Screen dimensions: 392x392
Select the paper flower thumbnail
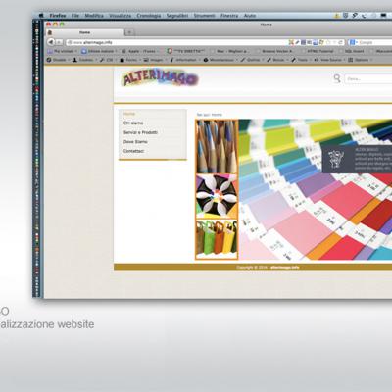coord(217,196)
